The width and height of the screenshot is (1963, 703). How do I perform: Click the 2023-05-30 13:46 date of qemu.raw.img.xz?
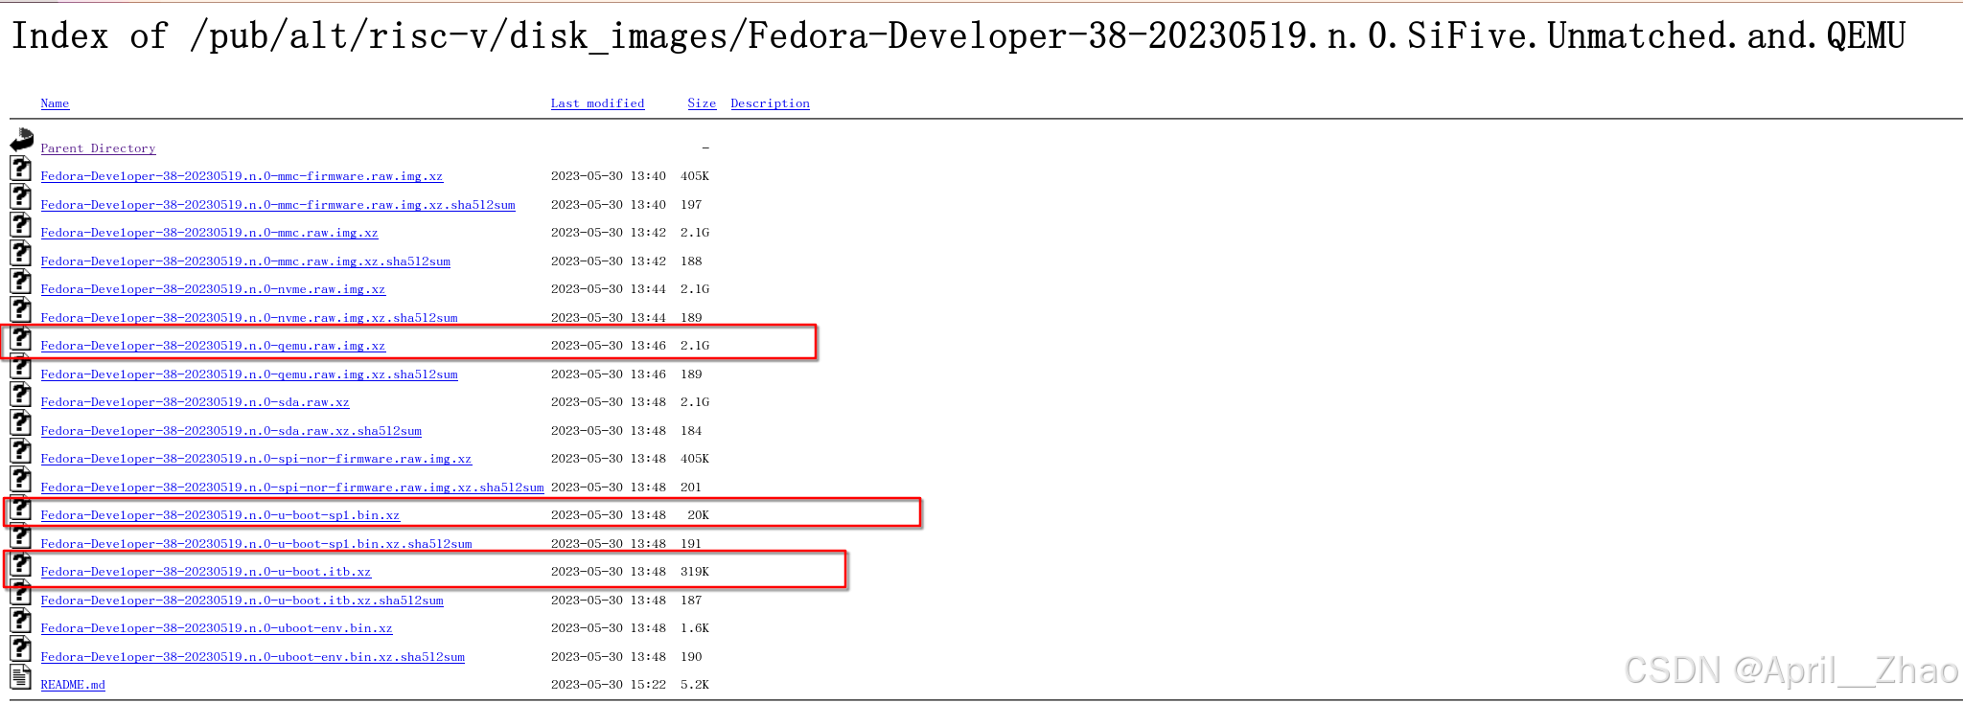point(609,346)
